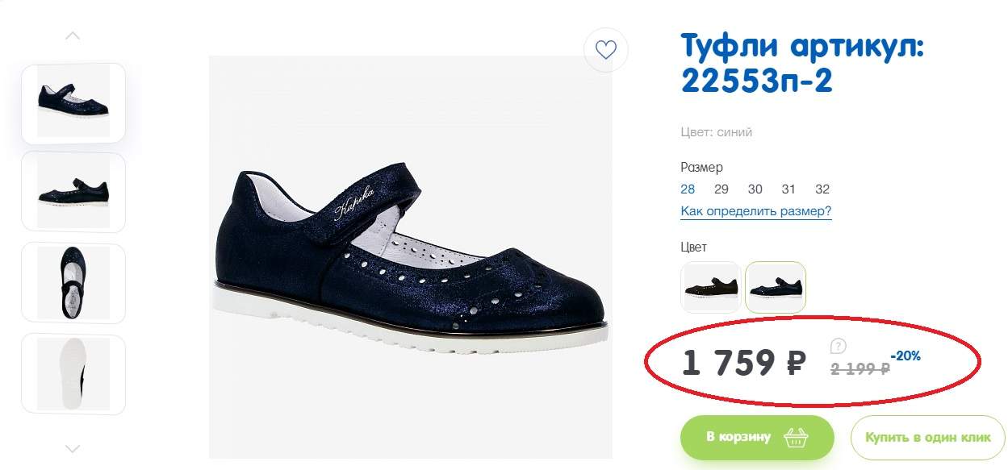Show previous thumbnails with the up chevron
This screenshot has height=470, width=1008.
[73, 35]
